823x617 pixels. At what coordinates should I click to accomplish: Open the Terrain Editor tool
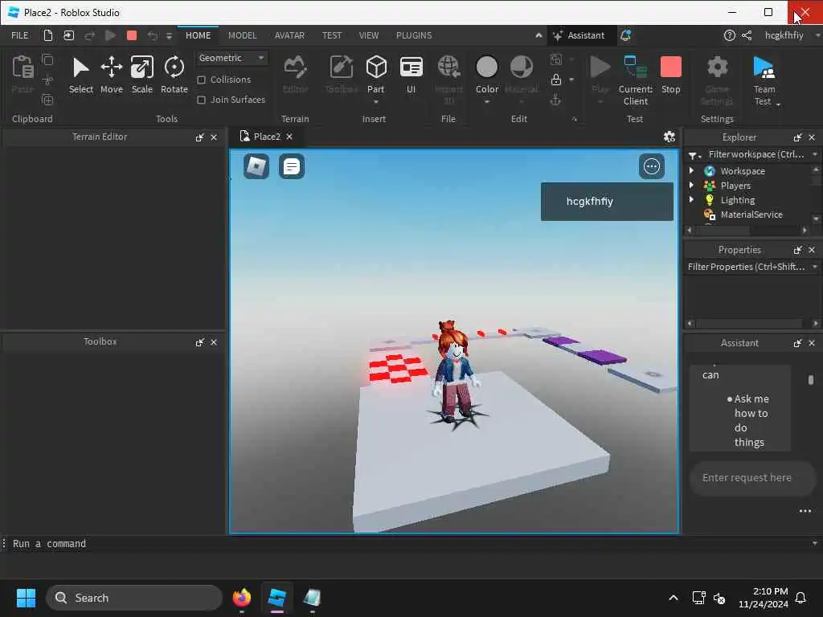[x=295, y=75]
